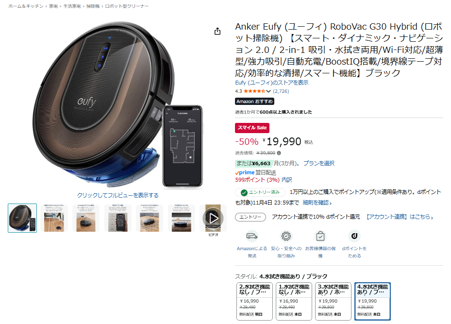
Task: Click the safety and security badge icon
Action: tap(286, 236)
